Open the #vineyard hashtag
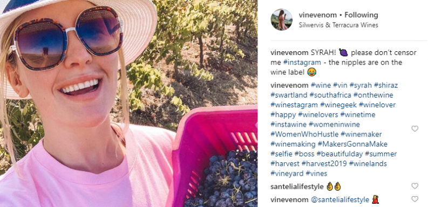 (287, 174)
